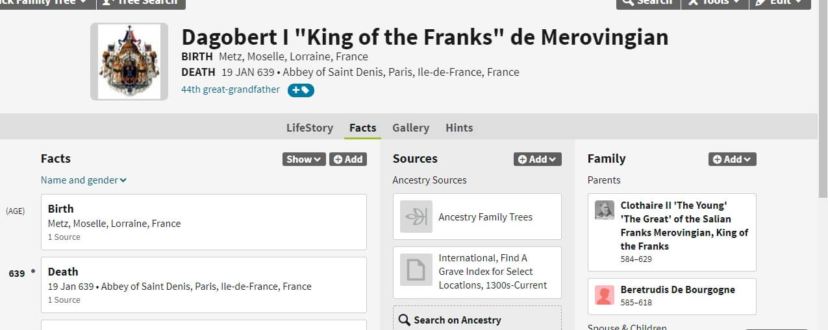Add a new fact with Add button
Image resolution: width=828 pixels, height=330 pixels.
tap(347, 159)
